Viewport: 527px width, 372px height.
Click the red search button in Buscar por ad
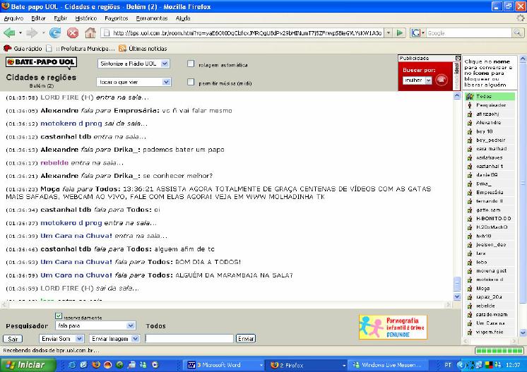(x=442, y=80)
